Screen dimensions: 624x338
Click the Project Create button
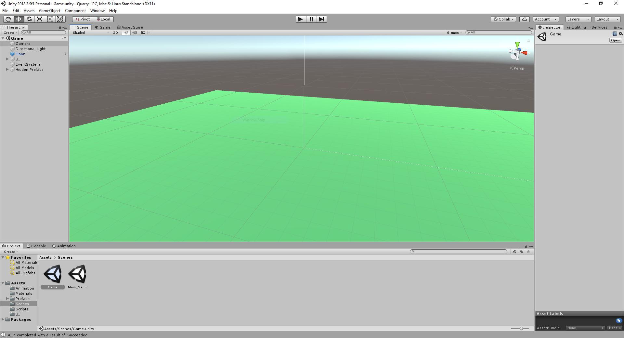pyautogui.click(x=10, y=252)
